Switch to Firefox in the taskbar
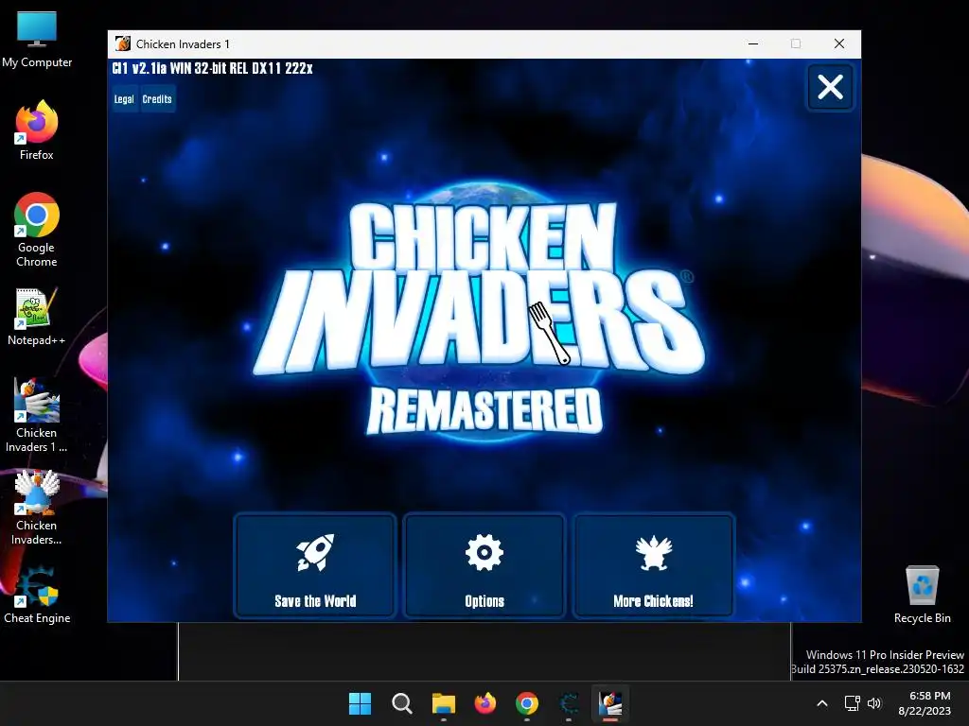Image resolution: width=969 pixels, height=726 pixels. [x=485, y=703]
